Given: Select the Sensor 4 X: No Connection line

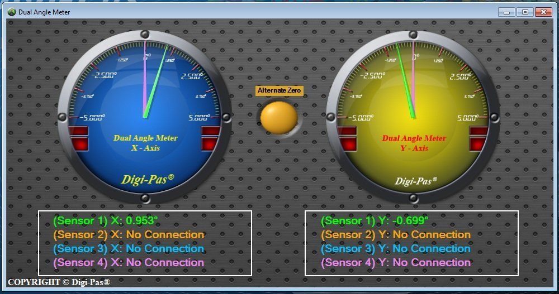Looking at the screenshot, I should (x=129, y=262).
